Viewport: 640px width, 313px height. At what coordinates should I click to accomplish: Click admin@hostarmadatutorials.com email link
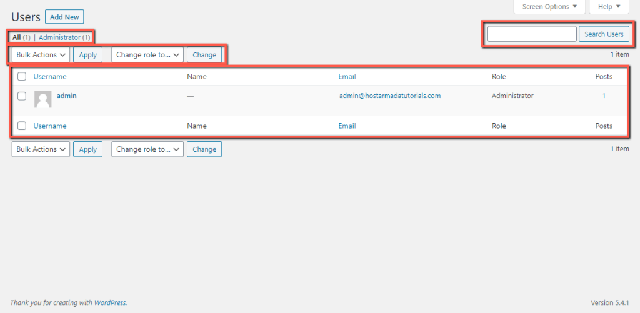tap(390, 96)
